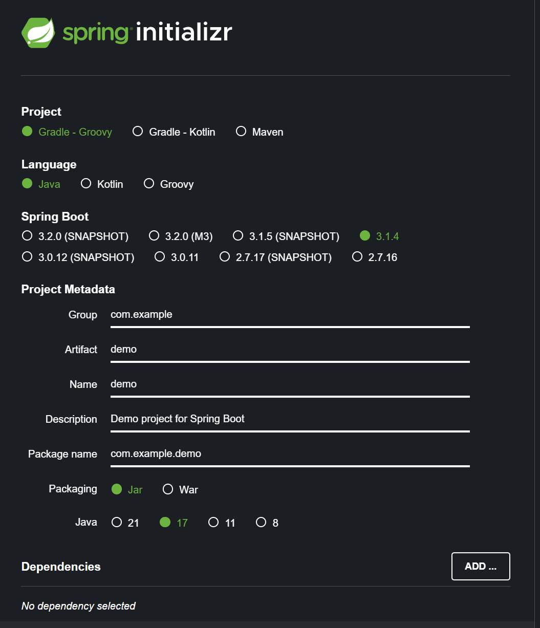Image resolution: width=540 pixels, height=628 pixels.
Task: Focus the Package name field
Action: 290,454
